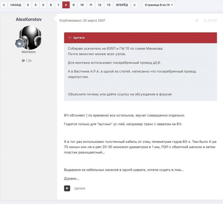Screen dimensions: 223x204
Task: Jump to first page double-arrow
Action: pos(4,5)
